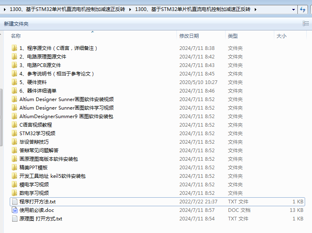Click the 13 KB size cell
The image size is (312, 233).
297,210
